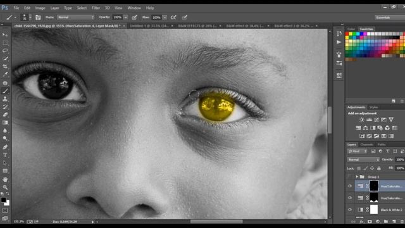Select the History Brush tool
Image resolution: width=405 pixels, height=228 pixels.
pyautogui.click(x=5, y=107)
